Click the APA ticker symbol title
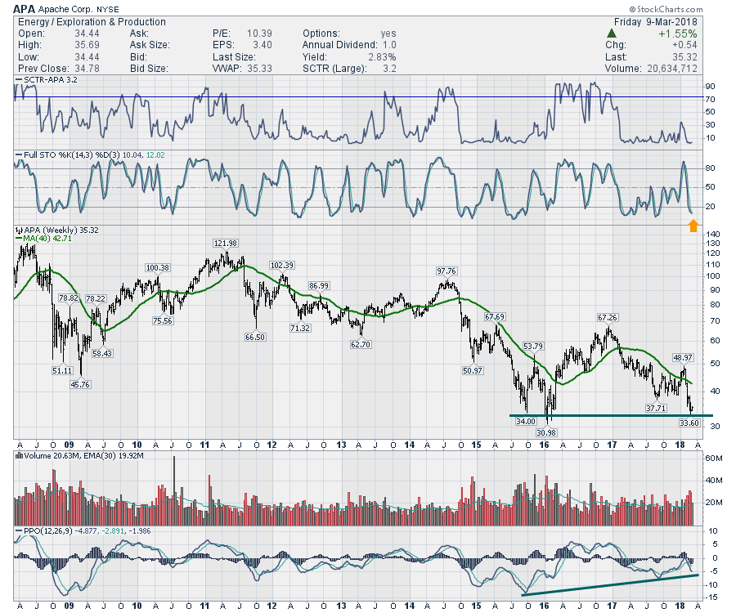The height and width of the screenshot is (613, 736). pos(24,9)
